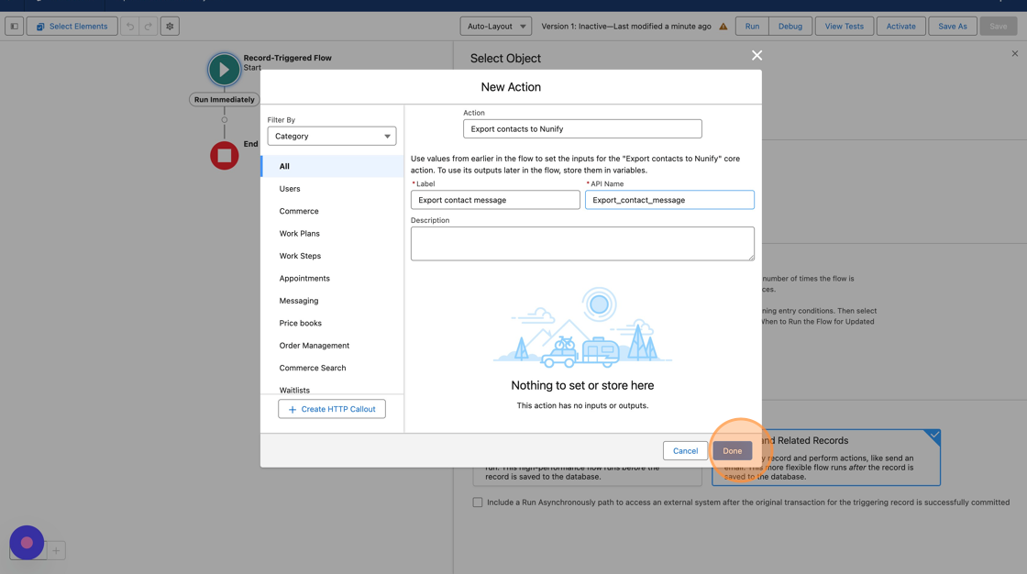Click the Start play icon on the canvas
This screenshot has width=1027, height=574.
pyautogui.click(x=224, y=70)
